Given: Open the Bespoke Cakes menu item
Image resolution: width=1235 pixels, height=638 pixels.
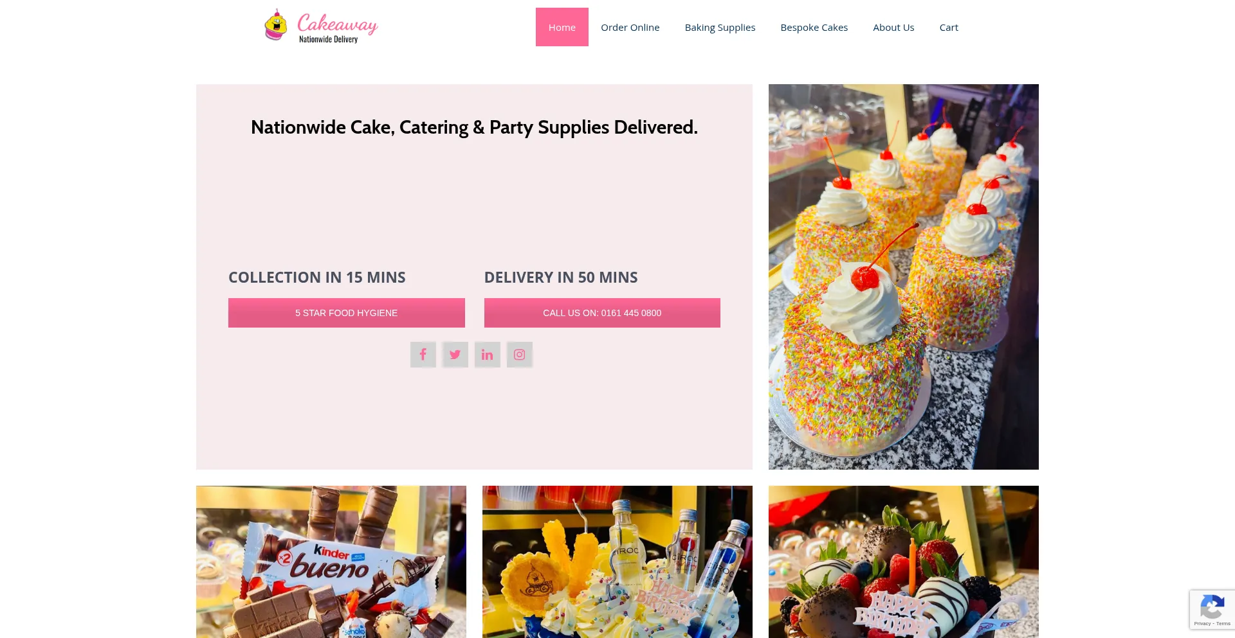Looking at the screenshot, I should (814, 27).
